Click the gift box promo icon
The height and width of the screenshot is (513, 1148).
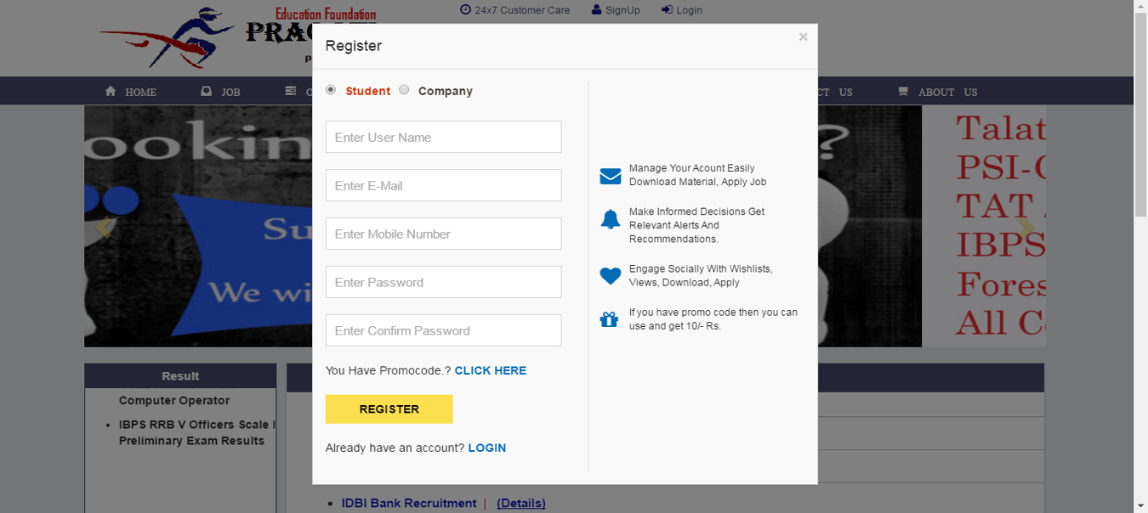pyautogui.click(x=609, y=319)
